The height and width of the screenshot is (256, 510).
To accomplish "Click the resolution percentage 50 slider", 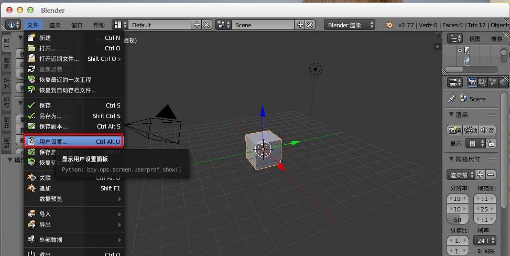I will (x=458, y=219).
